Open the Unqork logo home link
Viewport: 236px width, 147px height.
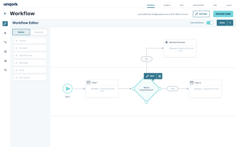coord(11,4)
